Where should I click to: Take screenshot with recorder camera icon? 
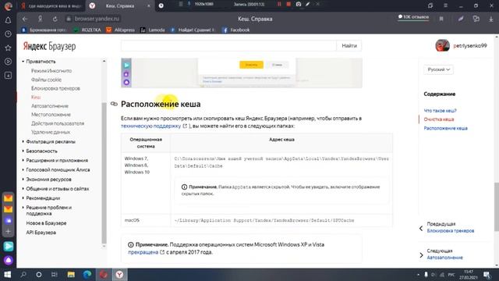pos(299,4)
